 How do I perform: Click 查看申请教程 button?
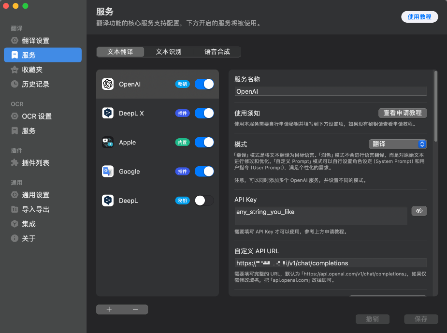pos(403,113)
